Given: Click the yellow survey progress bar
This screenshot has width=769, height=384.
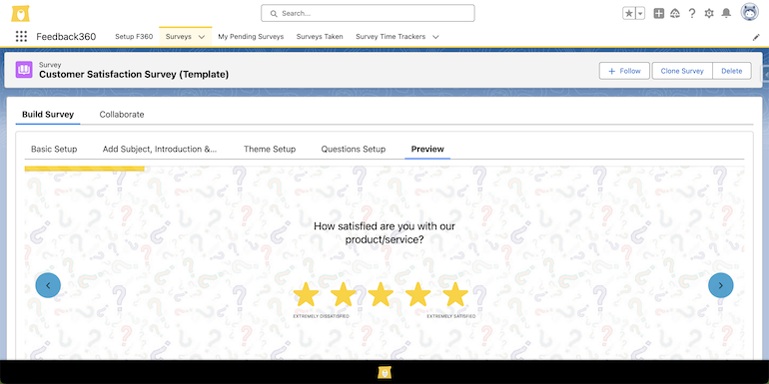Looking at the screenshot, I should click(84, 169).
